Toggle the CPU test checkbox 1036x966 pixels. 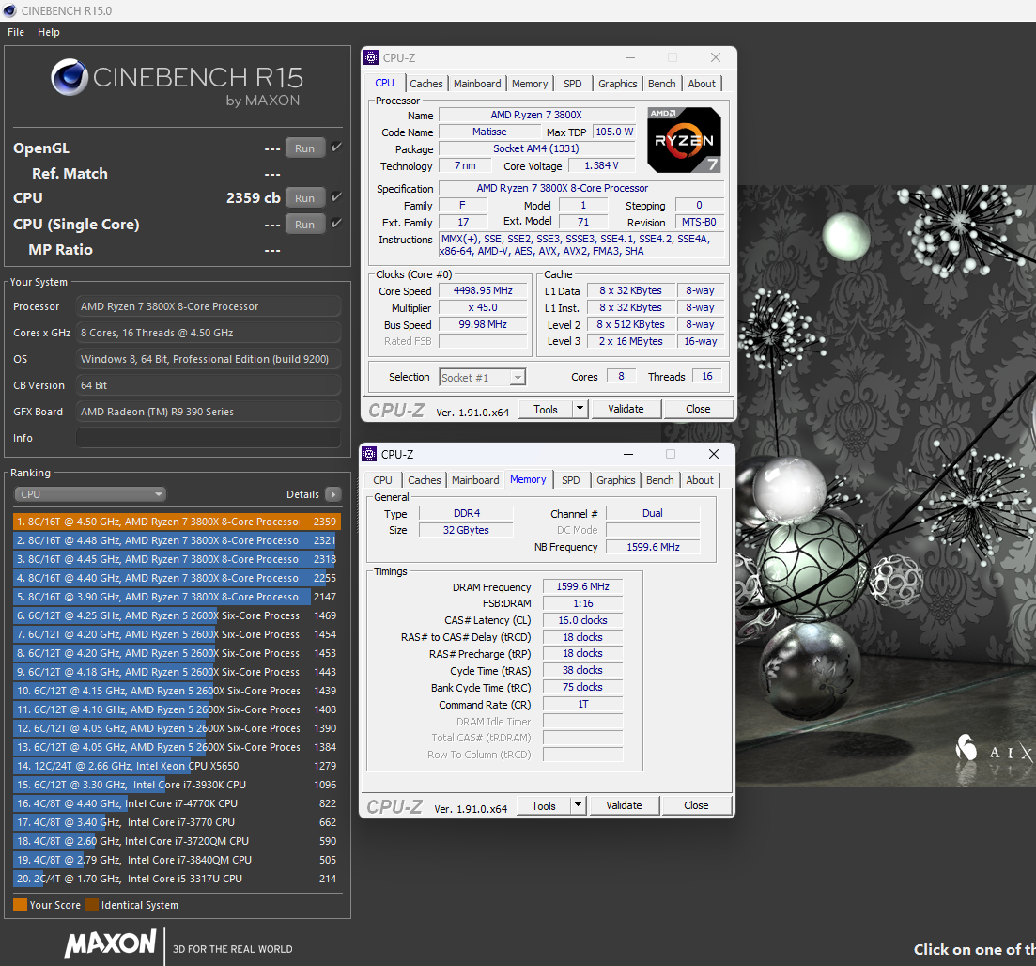coord(336,197)
